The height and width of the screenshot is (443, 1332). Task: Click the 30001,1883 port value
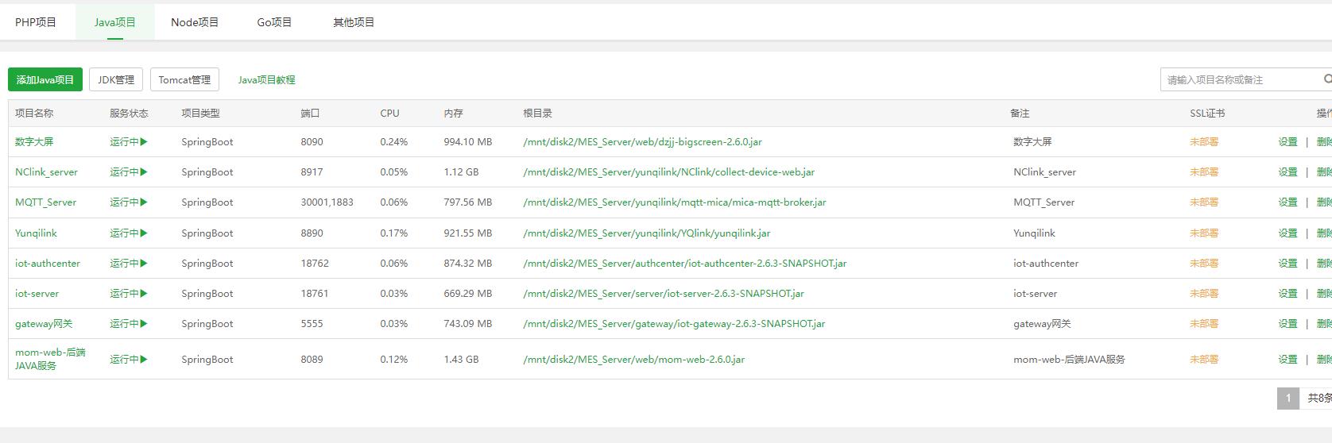tap(327, 202)
